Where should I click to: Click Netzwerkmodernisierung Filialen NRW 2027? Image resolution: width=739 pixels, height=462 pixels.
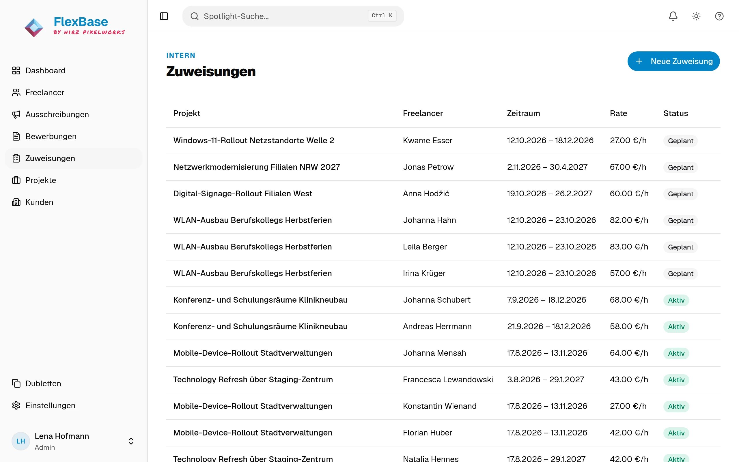coord(257,167)
